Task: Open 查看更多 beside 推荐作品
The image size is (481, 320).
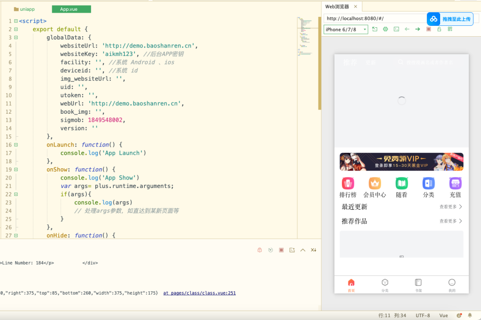Action: click(x=450, y=221)
